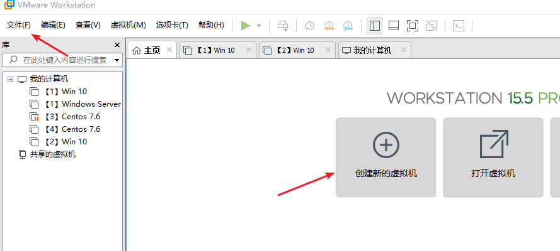560x251 pixels.
Task: Click the 打开虚拟机 tile
Action: [x=493, y=157]
